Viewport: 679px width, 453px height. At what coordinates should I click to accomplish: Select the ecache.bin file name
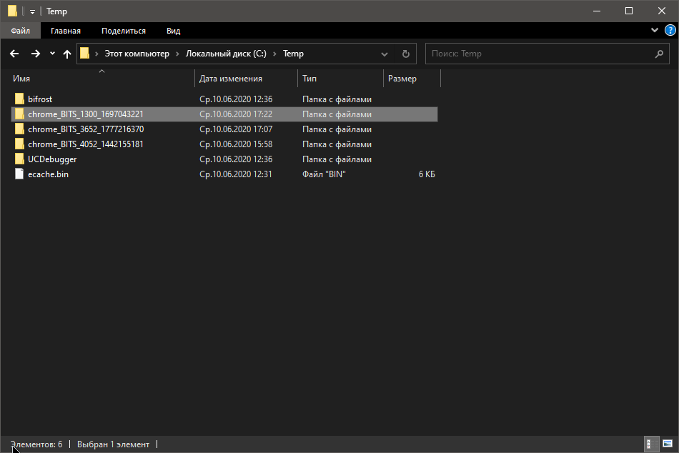48,174
